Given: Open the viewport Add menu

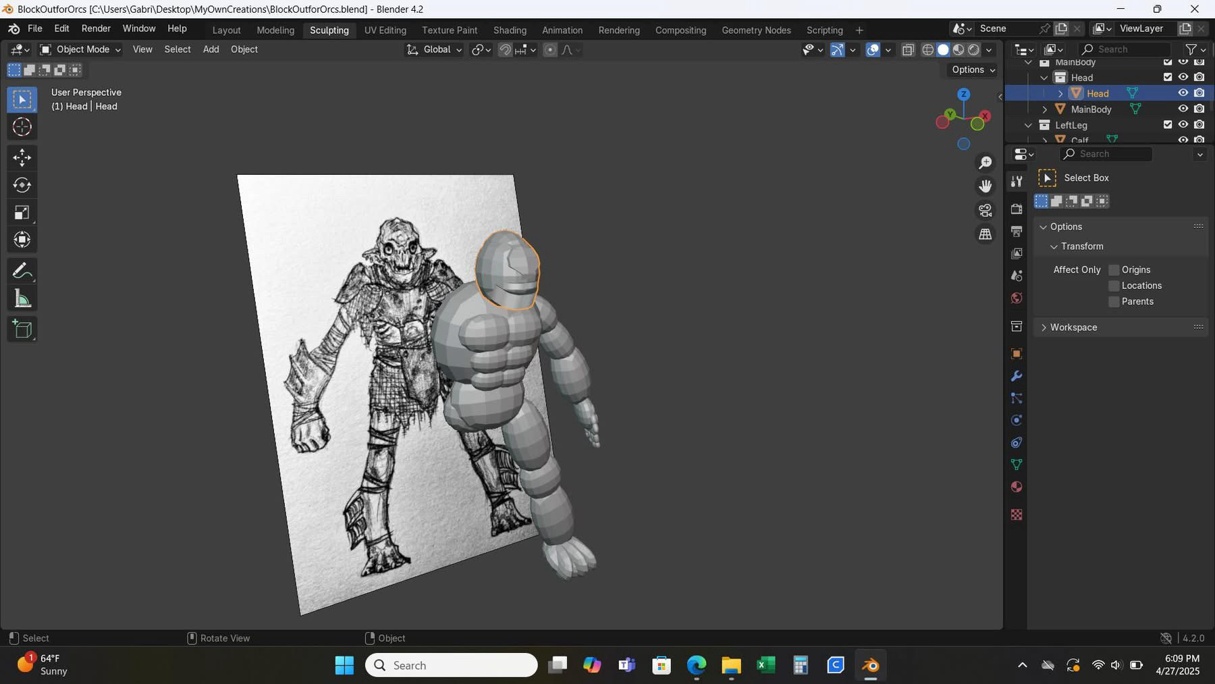Looking at the screenshot, I should [x=211, y=49].
